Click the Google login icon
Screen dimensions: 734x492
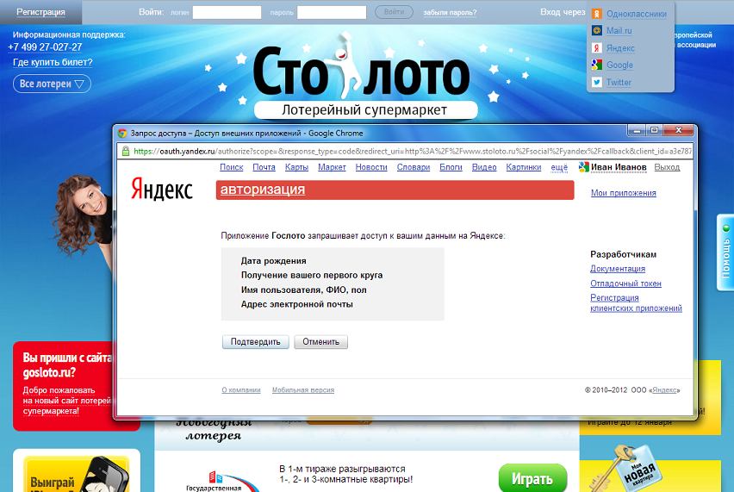pyautogui.click(x=596, y=65)
